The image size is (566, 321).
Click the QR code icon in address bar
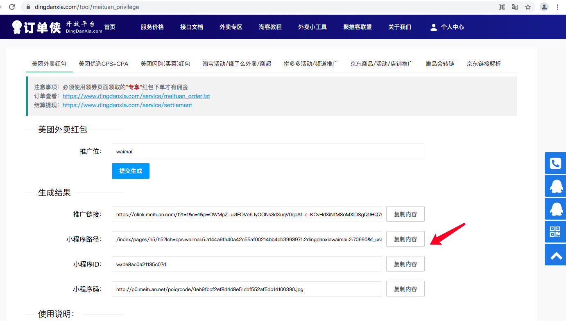click(x=502, y=7)
